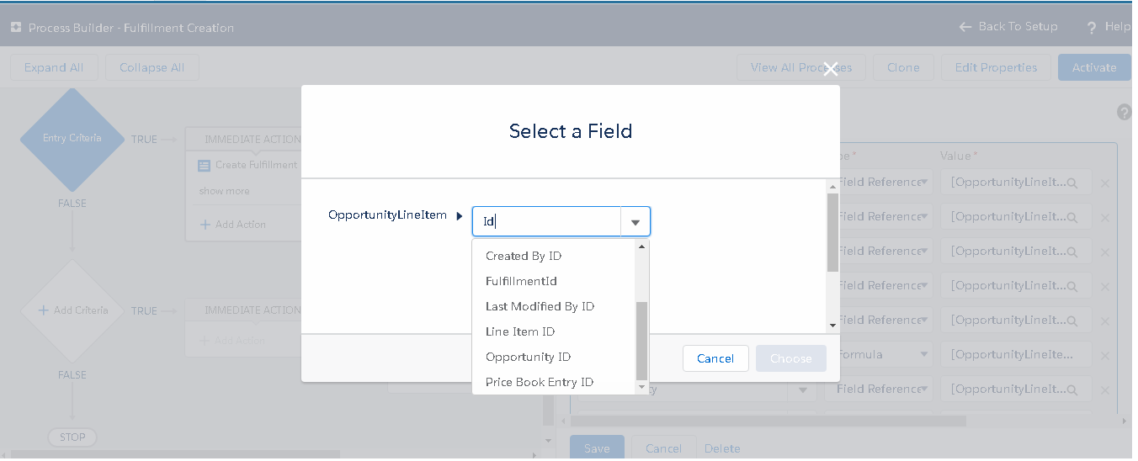The width and height of the screenshot is (1138, 461).
Task: Click the lookup magnifier in first Value field
Action: point(1072,183)
